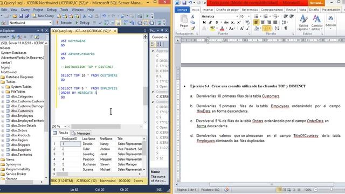Pick the text highlight color
345x194 pixels.
coord(212,29)
